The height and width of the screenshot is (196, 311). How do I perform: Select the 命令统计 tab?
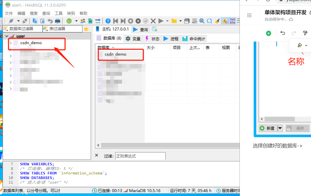[x=193, y=39]
